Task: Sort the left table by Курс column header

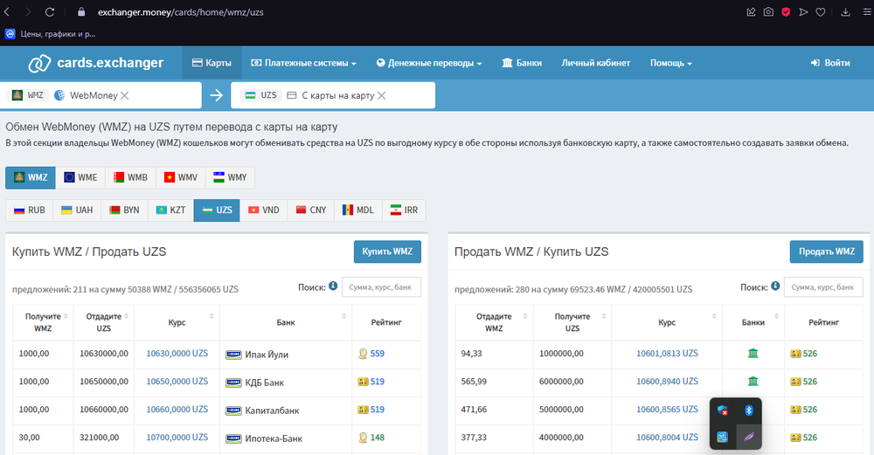Action: [x=177, y=322]
